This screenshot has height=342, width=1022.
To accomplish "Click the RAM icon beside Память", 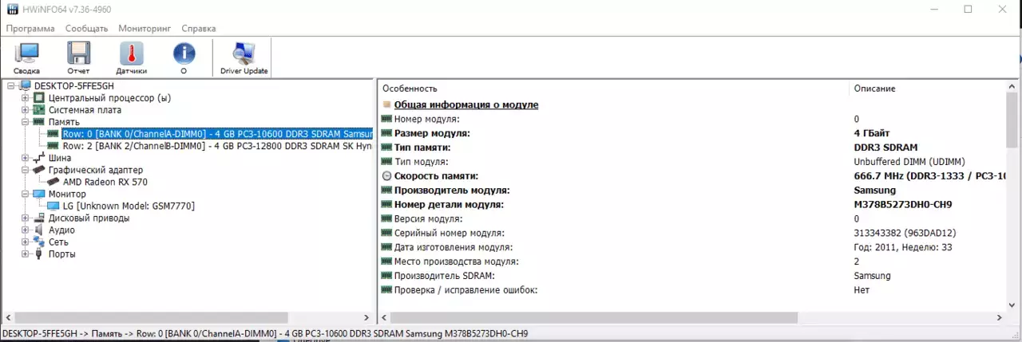I will [39, 121].
